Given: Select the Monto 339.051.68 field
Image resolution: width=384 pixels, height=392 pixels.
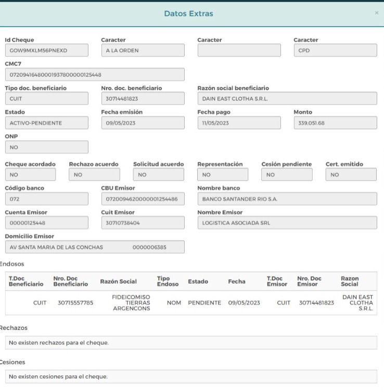Looking at the screenshot, I should pos(335,123).
